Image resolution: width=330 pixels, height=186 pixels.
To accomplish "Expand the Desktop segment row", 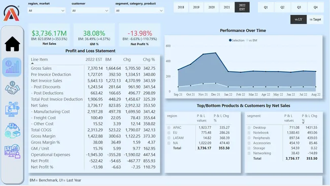I will tap(249, 127).
